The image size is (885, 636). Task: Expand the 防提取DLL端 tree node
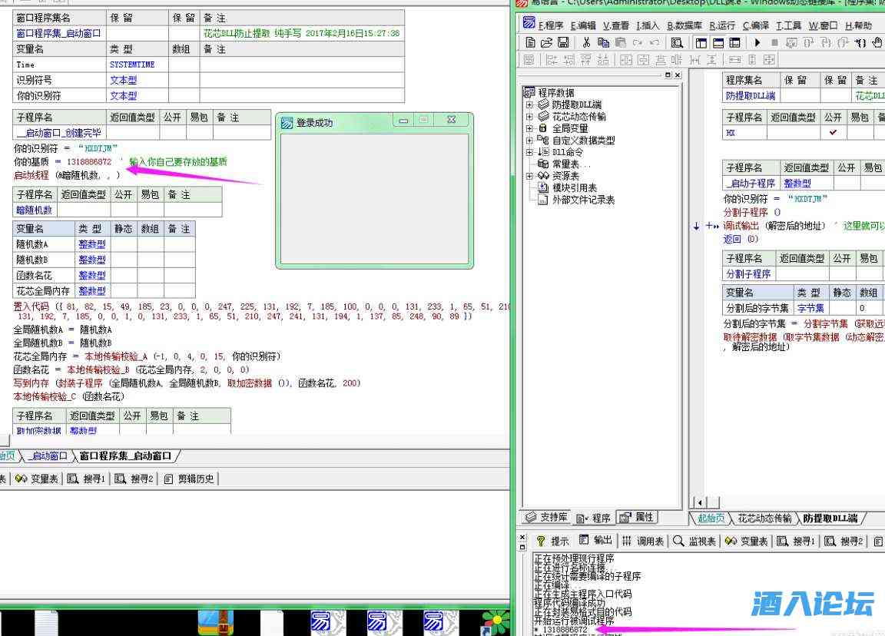(529, 104)
